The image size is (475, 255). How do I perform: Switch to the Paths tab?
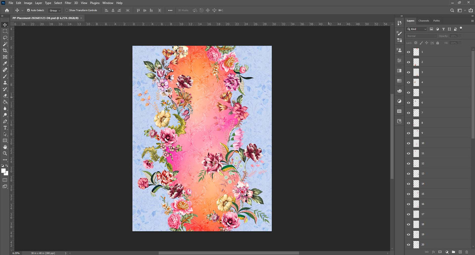(x=437, y=21)
